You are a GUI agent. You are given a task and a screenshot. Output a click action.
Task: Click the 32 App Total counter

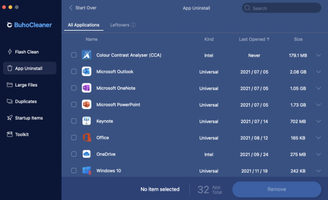coord(210,190)
